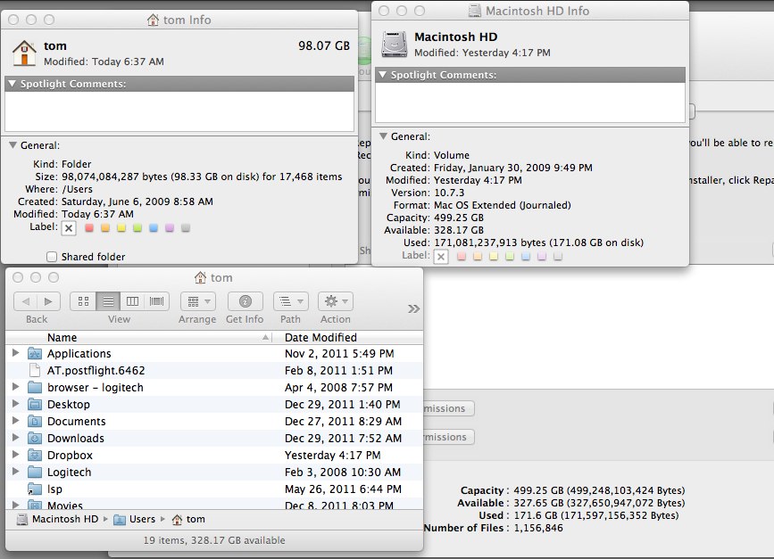The image size is (774, 559).
Task: Click Macintosh HD in the path bar
Action: (x=57, y=519)
